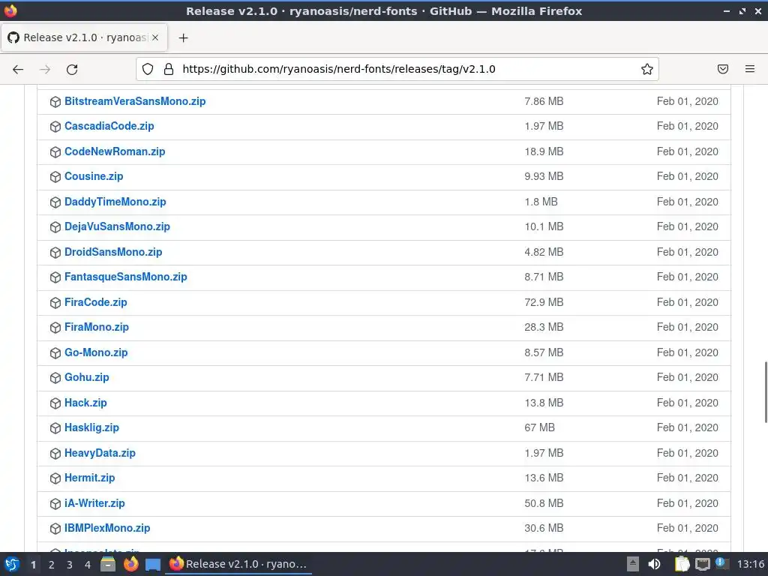Download Hasklig.zip
Image resolution: width=768 pixels, height=576 pixels.
(91, 427)
